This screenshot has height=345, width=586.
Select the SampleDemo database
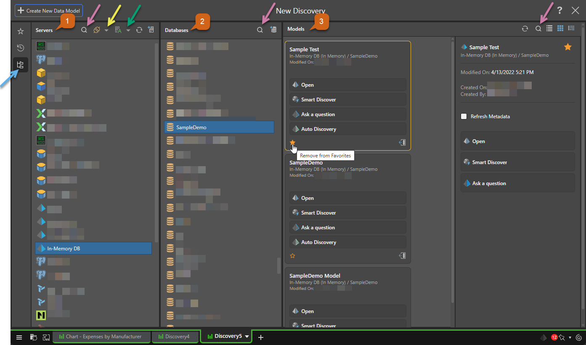tap(219, 127)
